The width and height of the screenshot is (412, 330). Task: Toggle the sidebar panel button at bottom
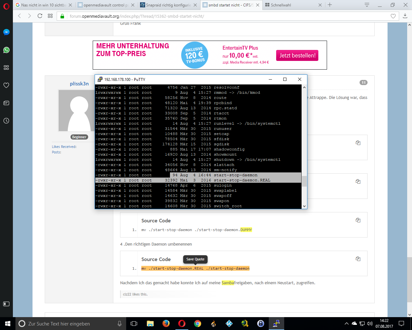6,304
